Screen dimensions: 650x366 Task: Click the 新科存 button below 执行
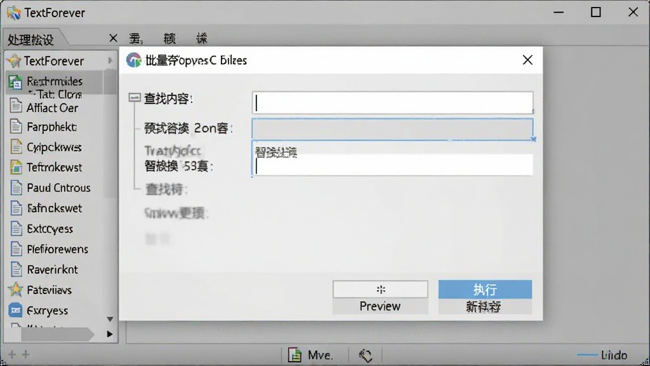pyautogui.click(x=485, y=307)
